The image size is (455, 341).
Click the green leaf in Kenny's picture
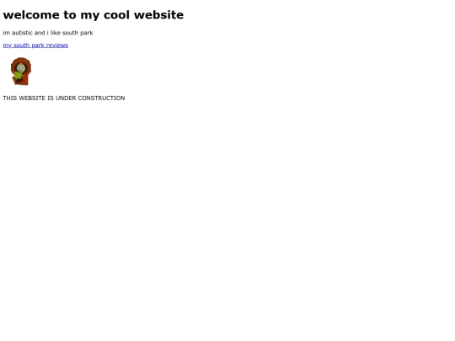(18, 76)
